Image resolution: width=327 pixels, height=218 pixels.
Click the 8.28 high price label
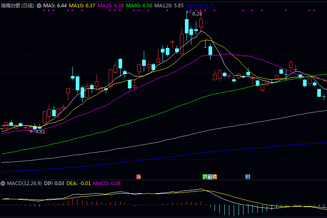pyautogui.click(x=197, y=14)
